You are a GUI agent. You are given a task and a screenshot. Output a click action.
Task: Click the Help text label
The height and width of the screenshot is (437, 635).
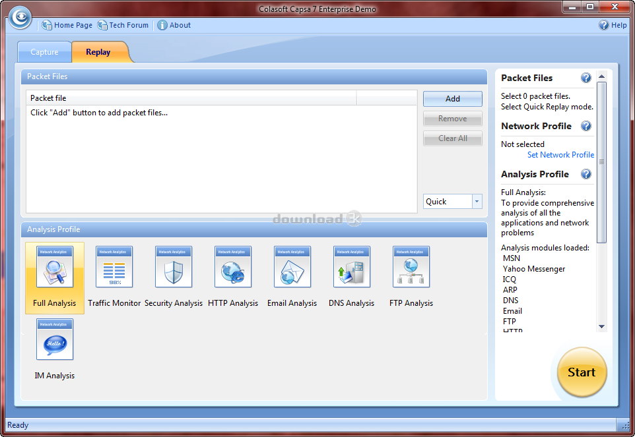coord(618,25)
